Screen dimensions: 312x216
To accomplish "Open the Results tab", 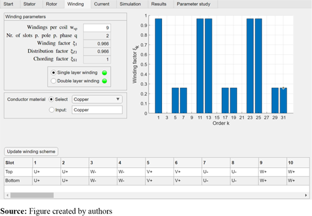I will [x=159, y=4].
